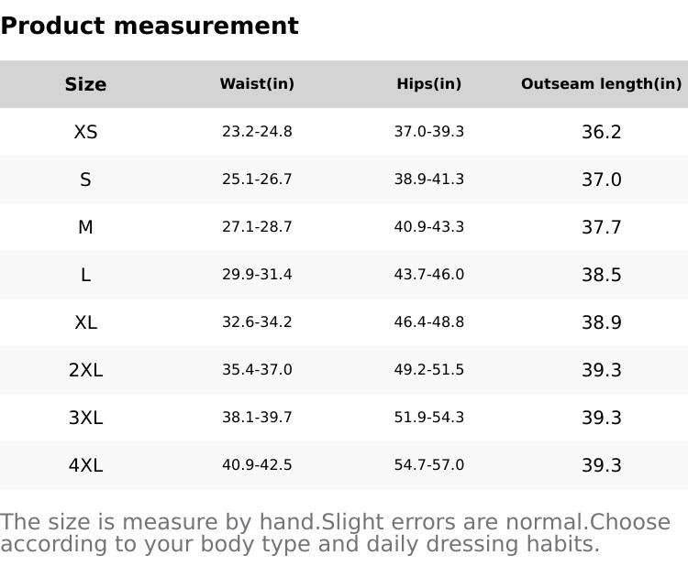This screenshot has height=577, width=688.
Task: Click outseam length value 36.2
Action: pos(602,132)
